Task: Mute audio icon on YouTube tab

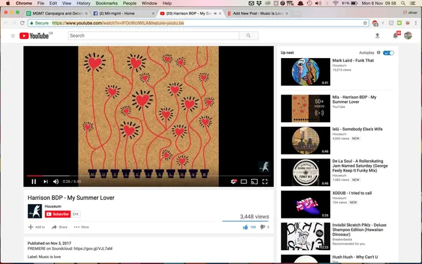Action: [x=216, y=13]
